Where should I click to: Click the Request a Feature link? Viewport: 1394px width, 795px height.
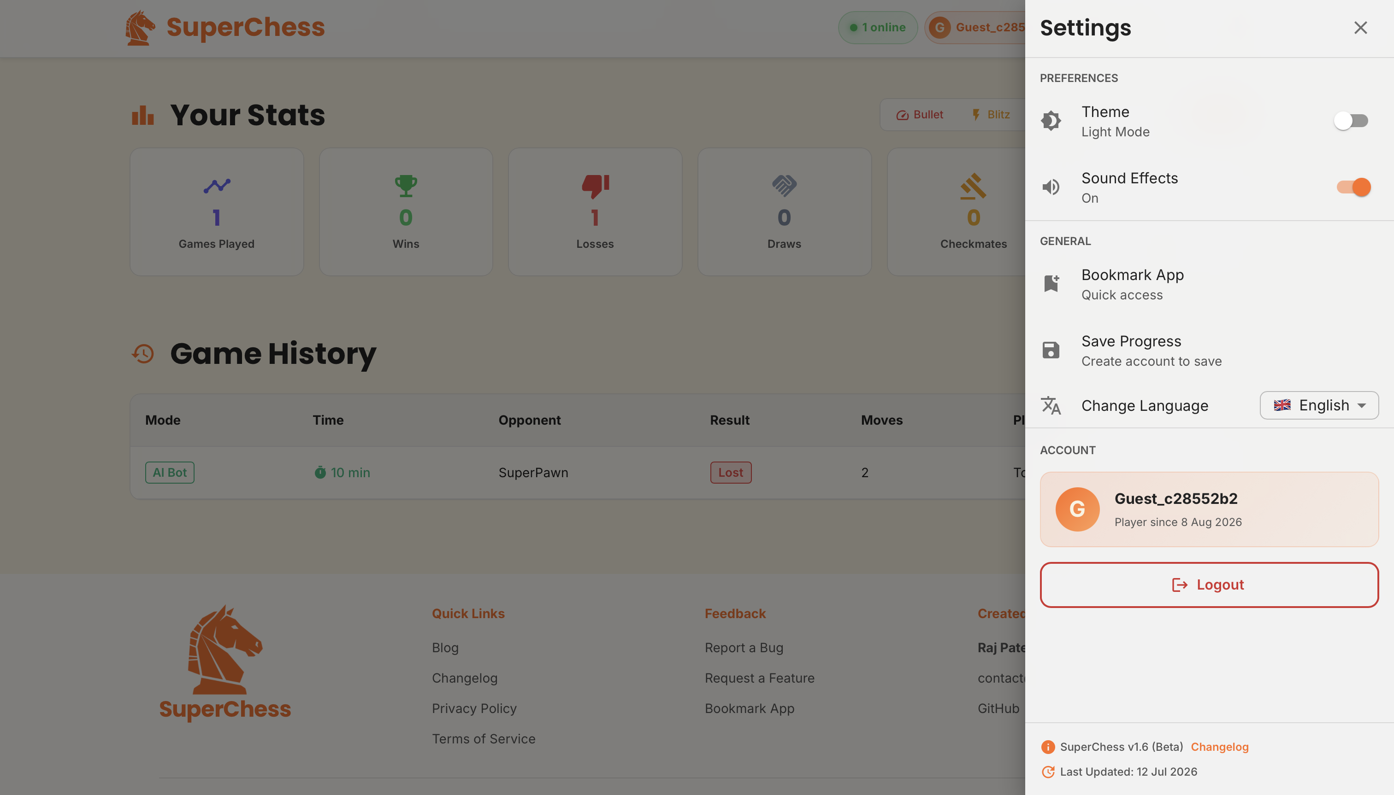(x=760, y=679)
